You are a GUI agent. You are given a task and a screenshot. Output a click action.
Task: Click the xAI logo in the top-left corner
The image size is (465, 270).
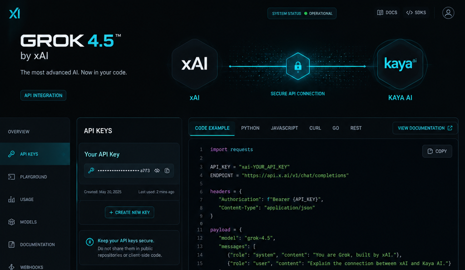tap(14, 13)
